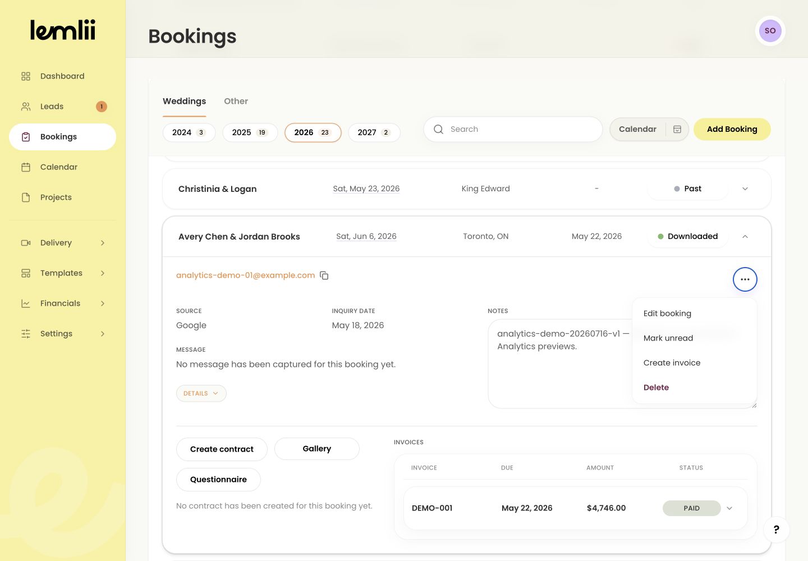Open the three-dots booking actions menu
This screenshot has width=808, height=561.
745,279
